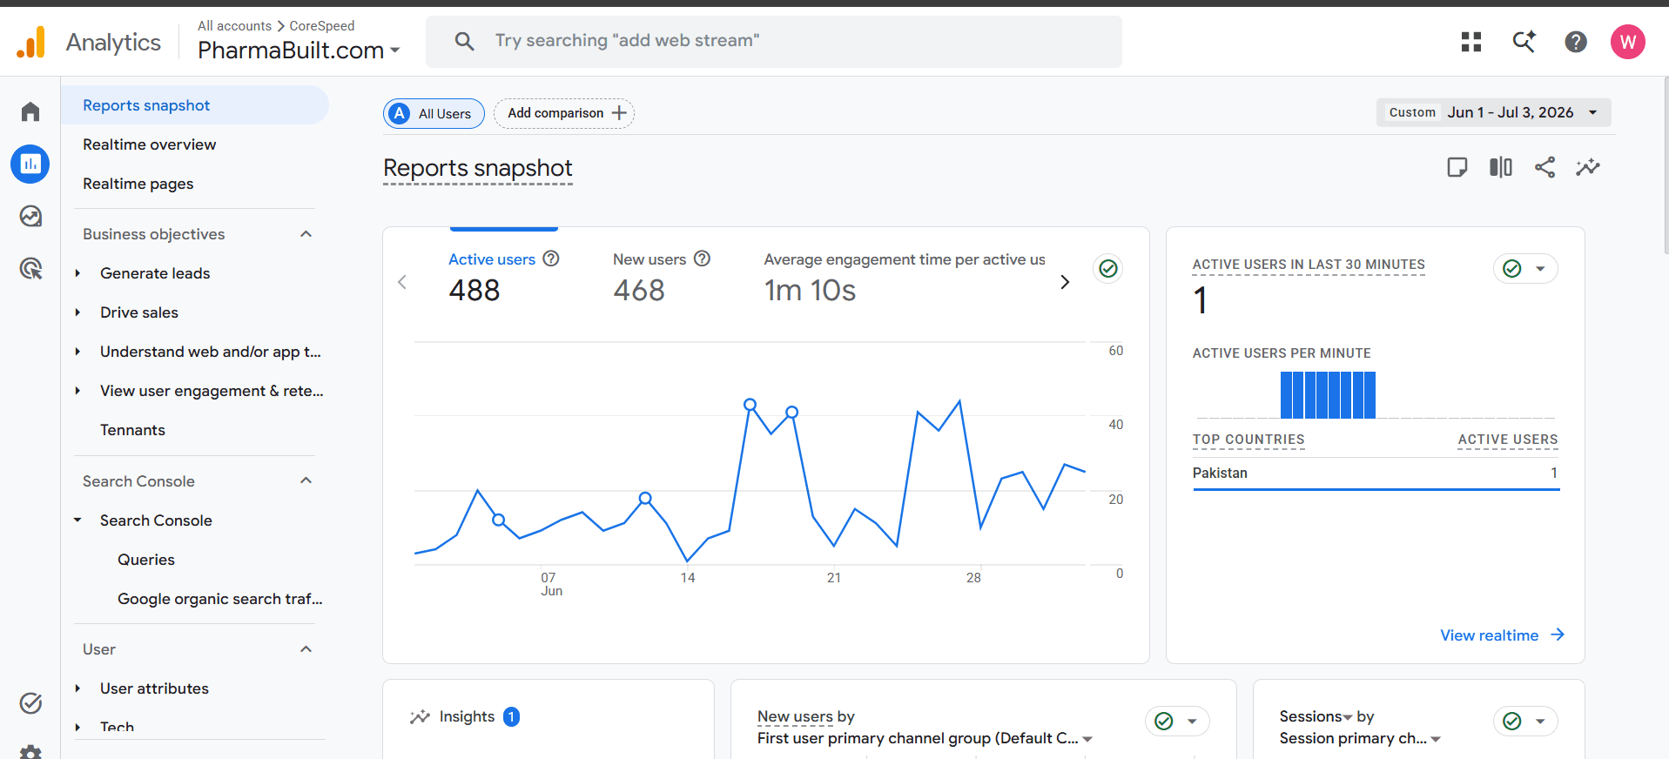Screen dimensions: 1669x759
Task: Open Google organic search traffic report
Action: [220, 599]
